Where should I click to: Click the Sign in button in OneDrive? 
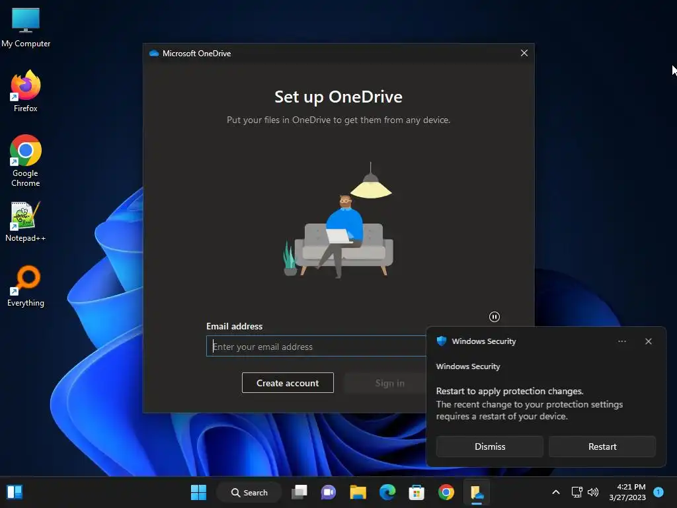389,383
